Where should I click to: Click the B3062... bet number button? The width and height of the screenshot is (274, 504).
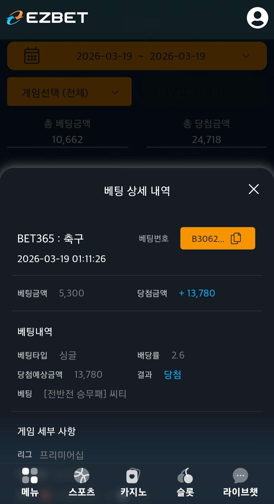(x=208, y=239)
